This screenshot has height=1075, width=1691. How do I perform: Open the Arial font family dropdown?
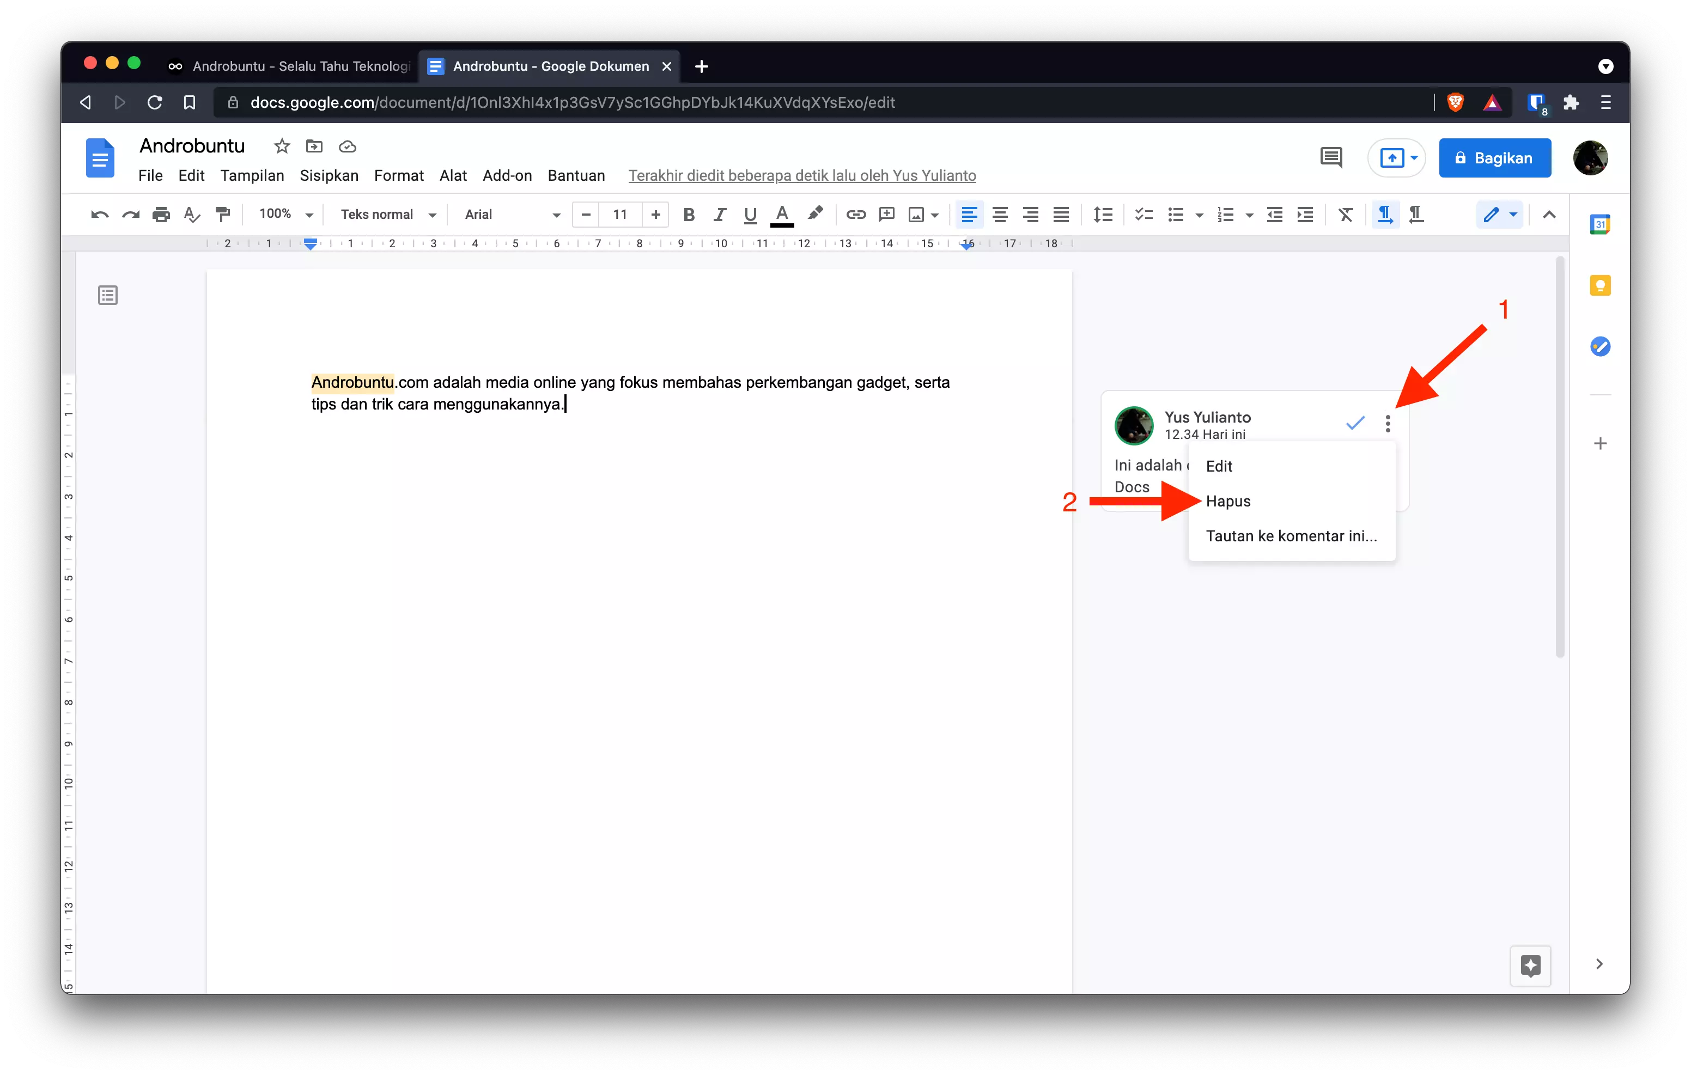tap(510, 215)
